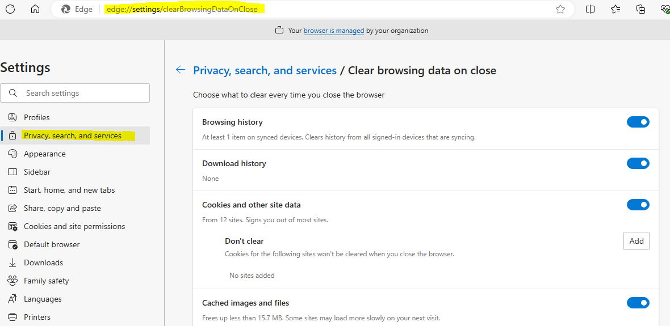This screenshot has width=670, height=326.
Task: Click the Appearance palette icon
Action: (x=12, y=154)
